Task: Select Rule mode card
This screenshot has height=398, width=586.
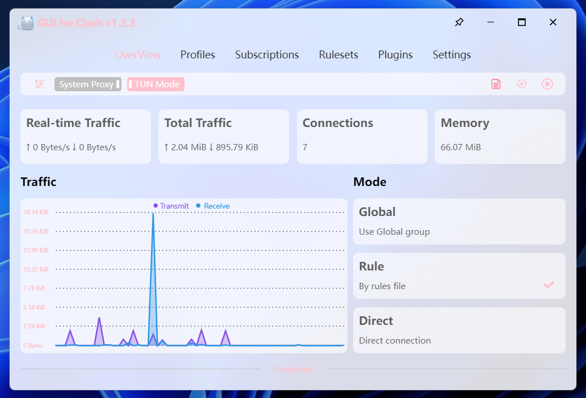Action: click(x=459, y=276)
